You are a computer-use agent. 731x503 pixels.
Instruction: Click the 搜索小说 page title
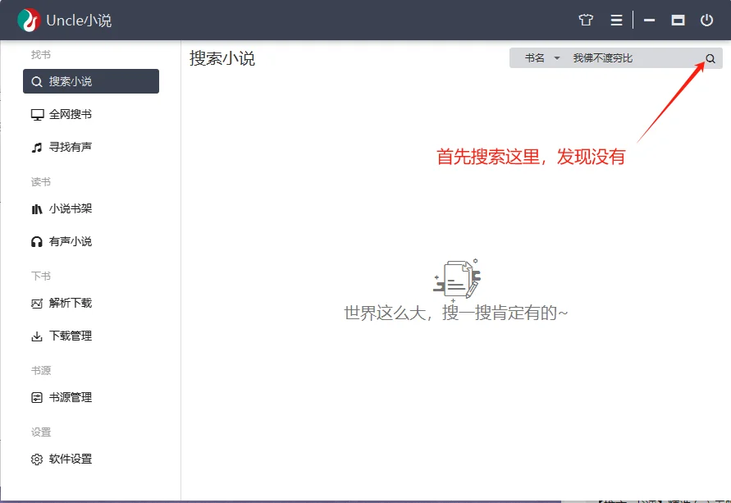tap(222, 58)
